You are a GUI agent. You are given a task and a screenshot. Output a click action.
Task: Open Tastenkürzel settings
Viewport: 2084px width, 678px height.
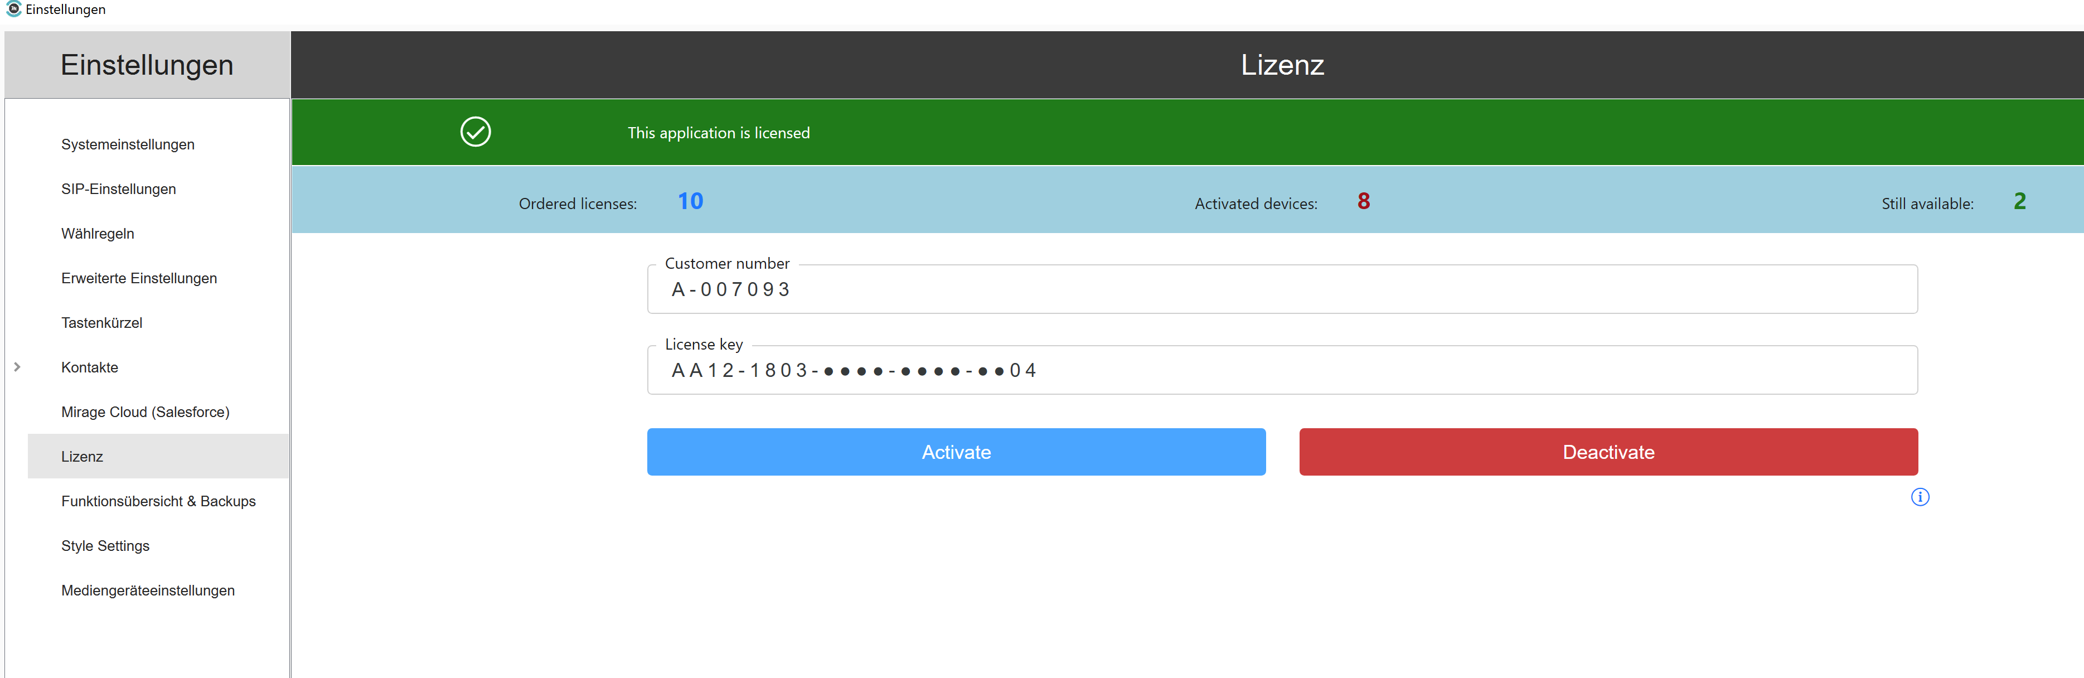click(x=102, y=323)
